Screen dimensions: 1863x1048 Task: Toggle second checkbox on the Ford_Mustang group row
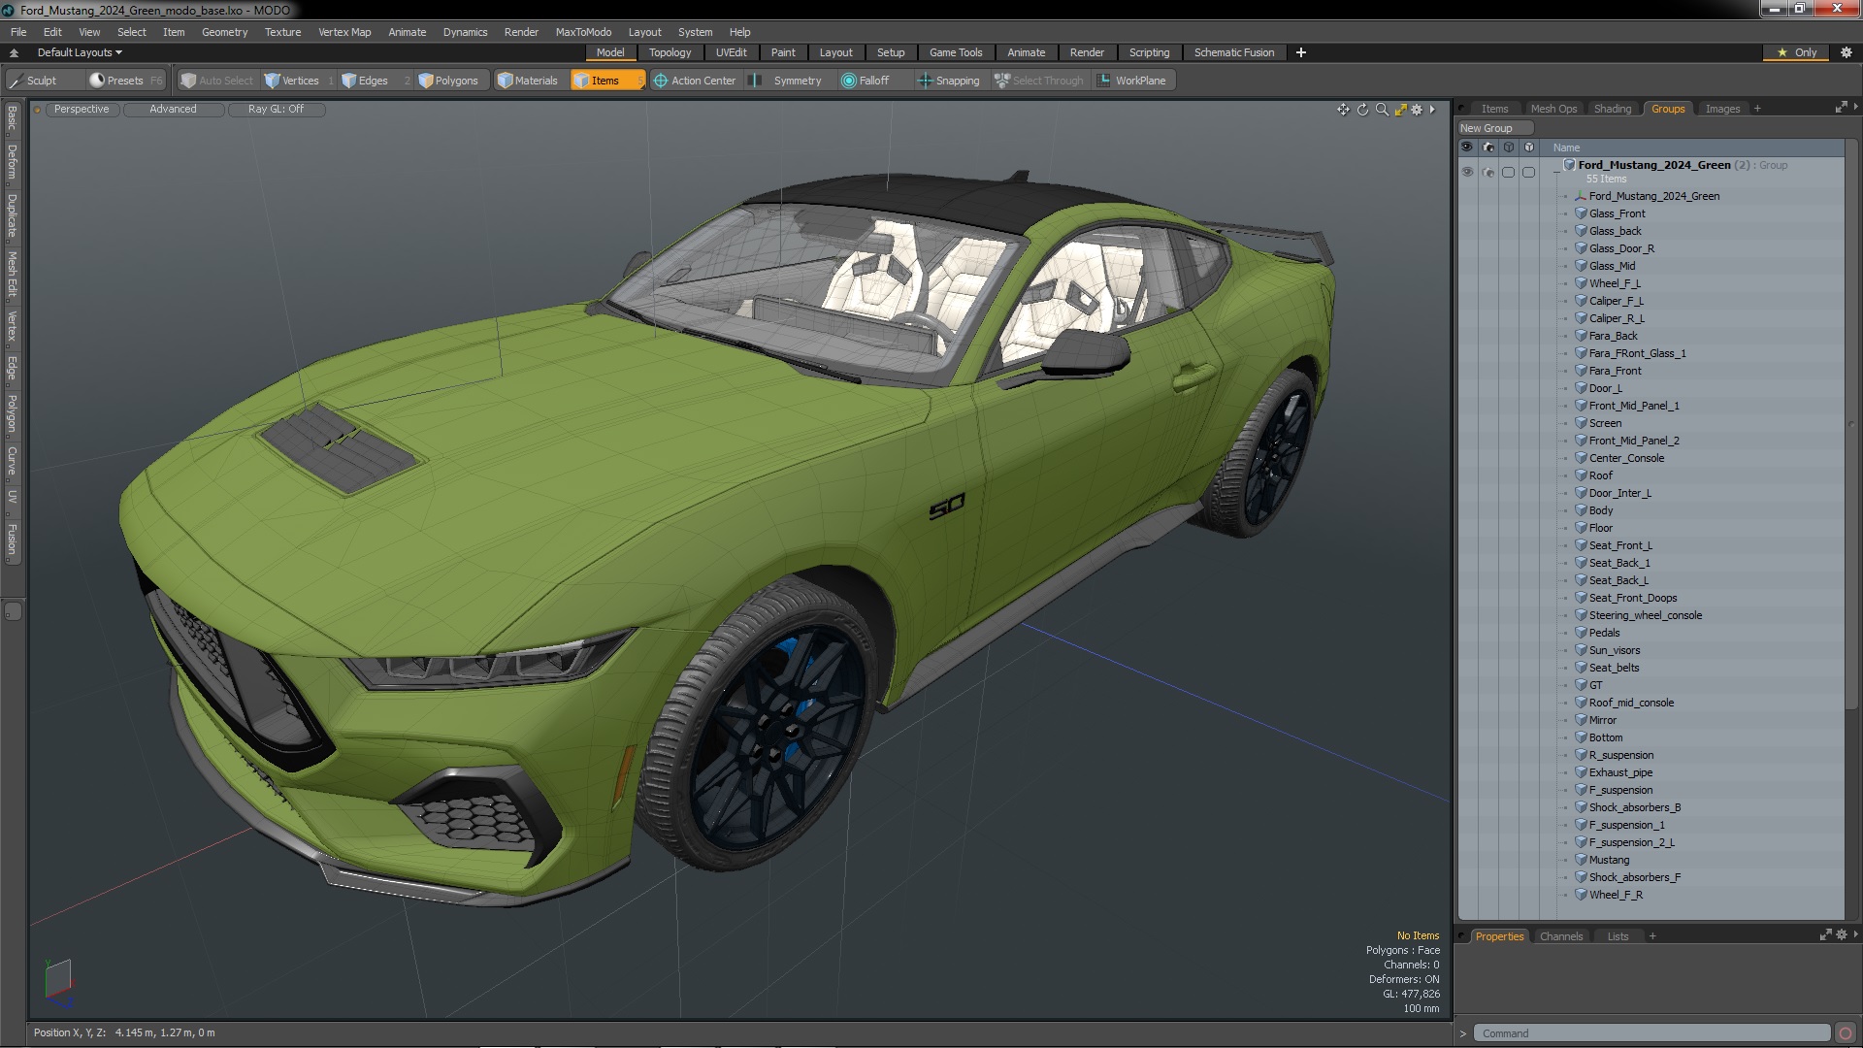pyautogui.click(x=1528, y=172)
